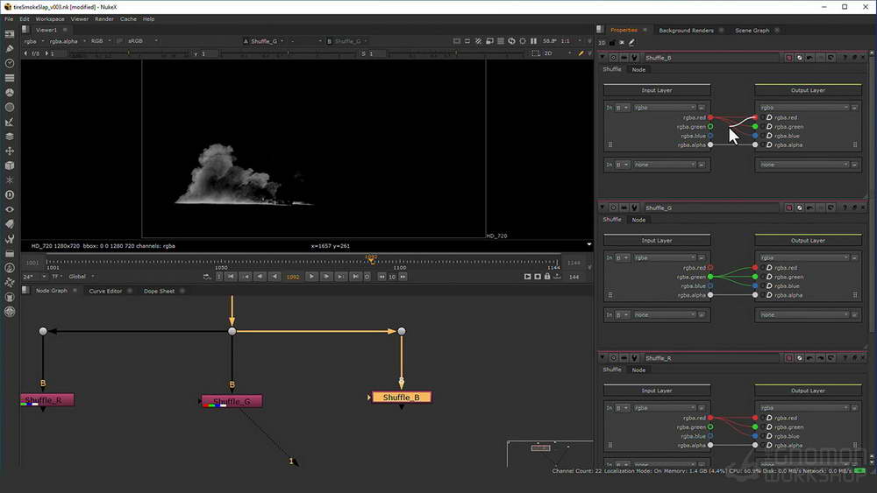Click the viewer pause updating icon
Image resolution: width=877 pixels, height=493 pixels.
[x=533, y=41]
